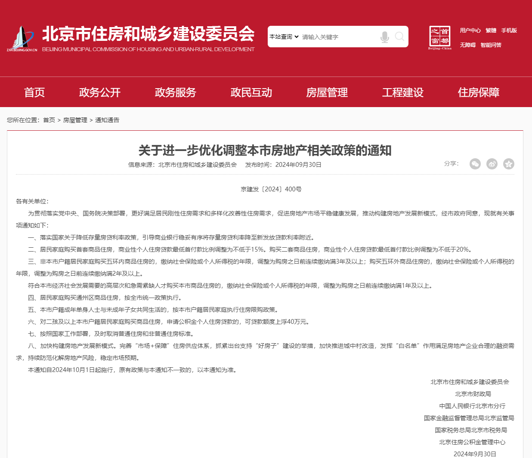Screen dimensions: 532x458
Task: Click clause 二 about down payment ratios
Action: pos(251,249)
